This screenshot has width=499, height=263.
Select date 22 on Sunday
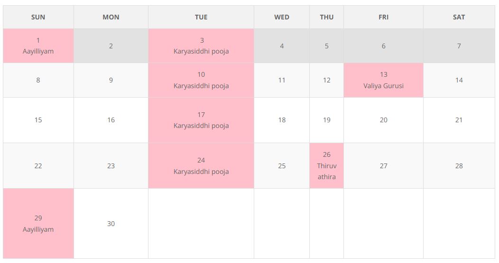38,166
